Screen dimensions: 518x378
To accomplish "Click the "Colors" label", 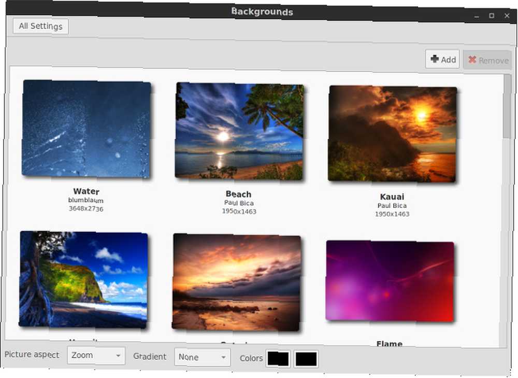I will coord(251,358).
